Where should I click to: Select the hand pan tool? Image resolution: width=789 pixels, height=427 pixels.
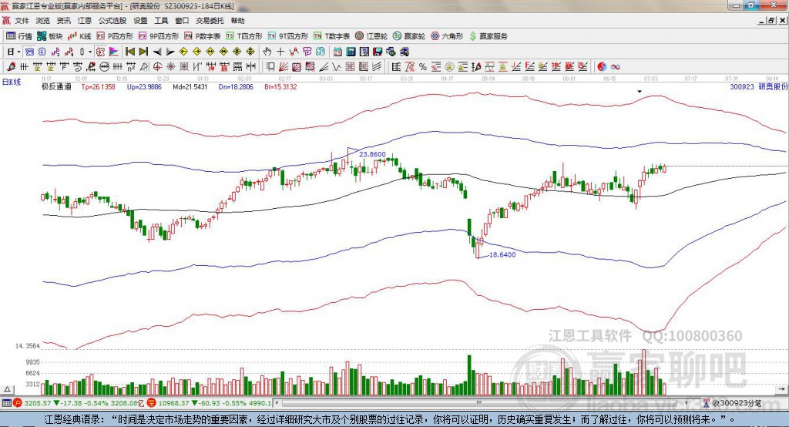click(267, 52)
